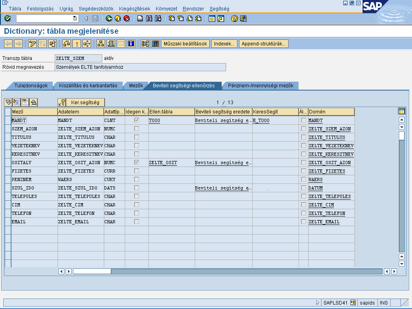The image size is (412, 309).
Task: Toggle foreign key checkbox in EMAIL row
Action: (137, 222)
